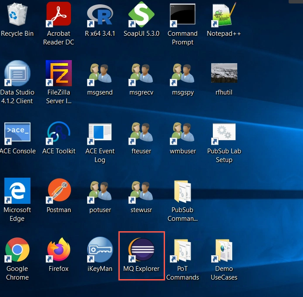Click the rfhutil desktop icon

tap(224, 73)
